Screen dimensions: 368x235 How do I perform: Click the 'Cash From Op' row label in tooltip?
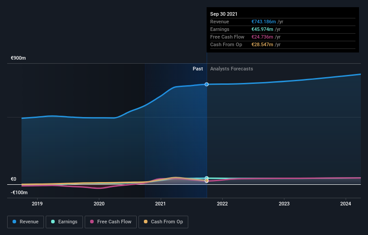pyautogui.click(x=226, y=44)
